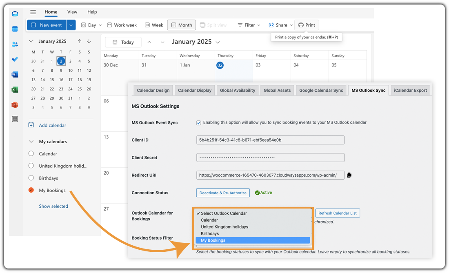Deselect the My Bookings calendar

(31, 190)
